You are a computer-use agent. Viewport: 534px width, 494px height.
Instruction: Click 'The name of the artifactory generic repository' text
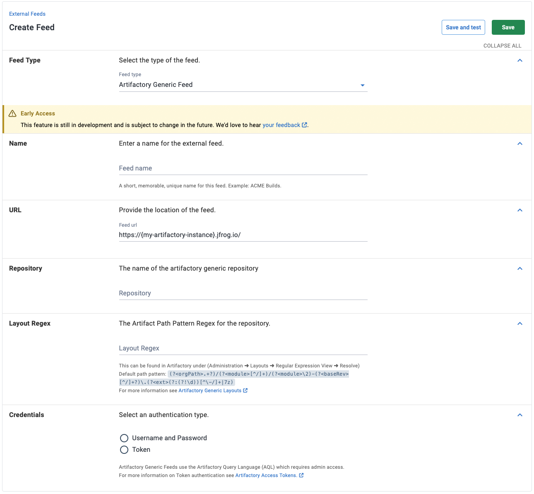188,269
